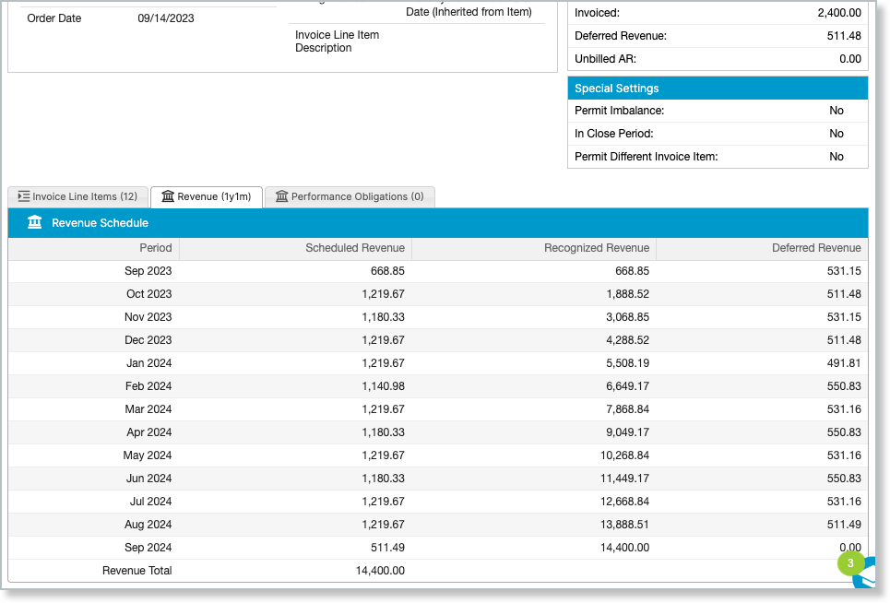Click the Sep 2024 period row
Image resolution: width=890 pixels, height=603 pixels.
[x=148, y=548]
